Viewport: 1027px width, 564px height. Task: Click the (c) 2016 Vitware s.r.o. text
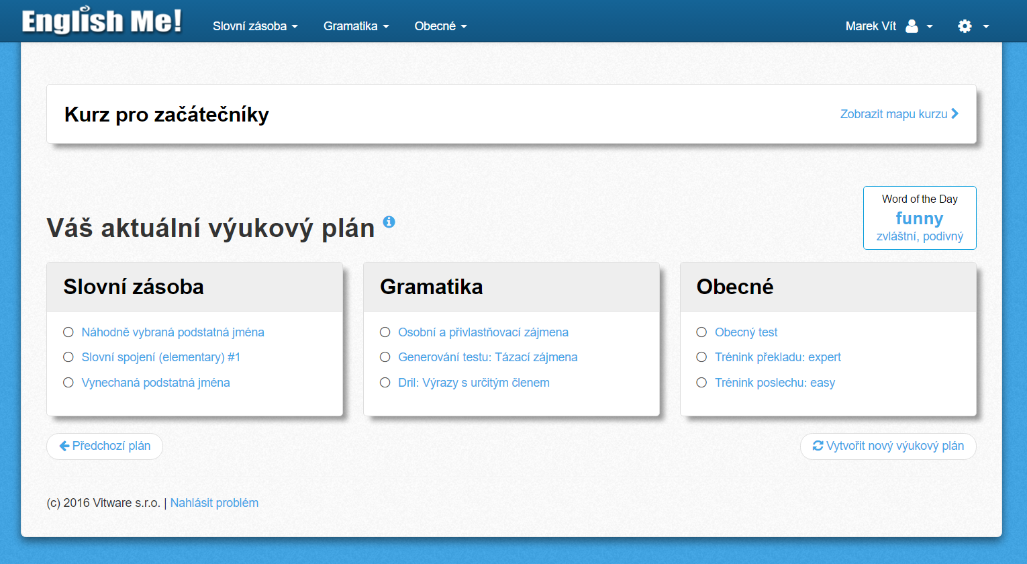[103, 503]
